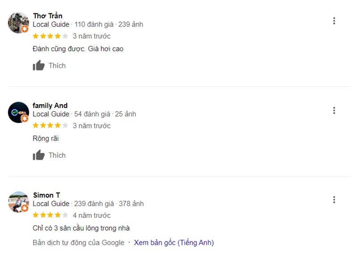Viewport: 358px width, 253px height.
Task: Open Simon T's reviewer name link
Action: [47, 195]
